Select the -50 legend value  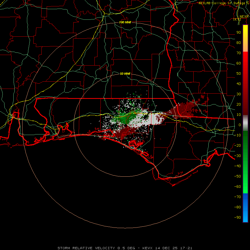(x=237, y=176)
